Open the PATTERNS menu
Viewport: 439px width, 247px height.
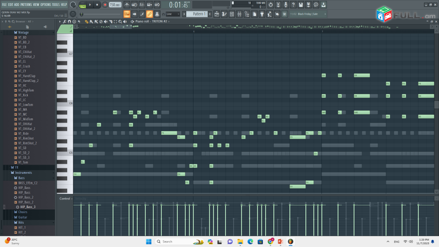[x=26, y=5]
